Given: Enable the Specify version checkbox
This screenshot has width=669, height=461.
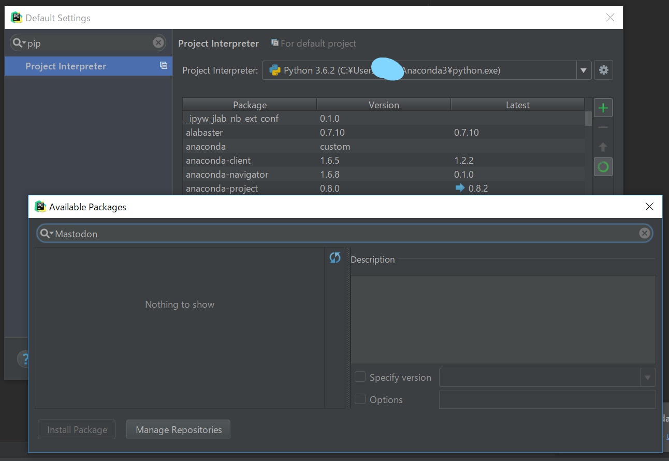Looking at the screenshot, I should click(x=360, y=377).
